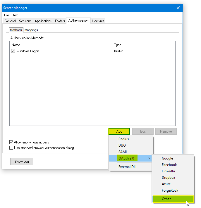Pick Dropbox in the OAuth submenu
201x208 pixels.
pyautogui.click(x=173, y=178)
